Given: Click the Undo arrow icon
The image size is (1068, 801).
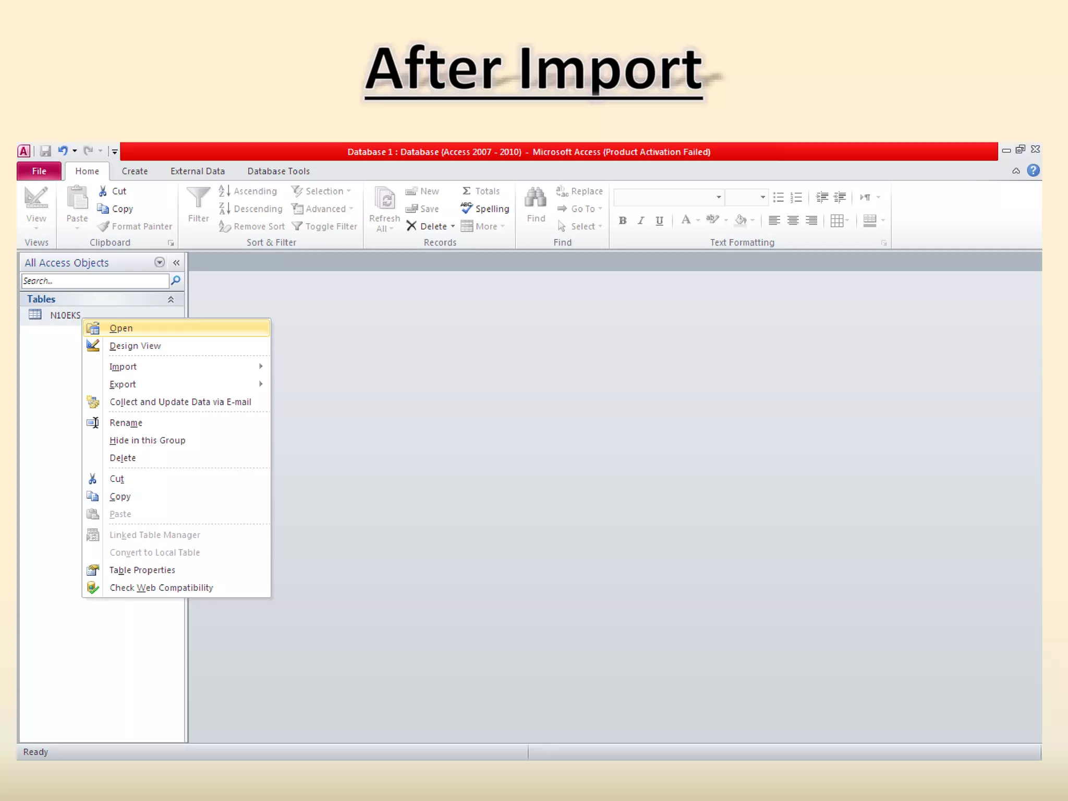Looking at the screenshot, I should (x=63, y=151).
